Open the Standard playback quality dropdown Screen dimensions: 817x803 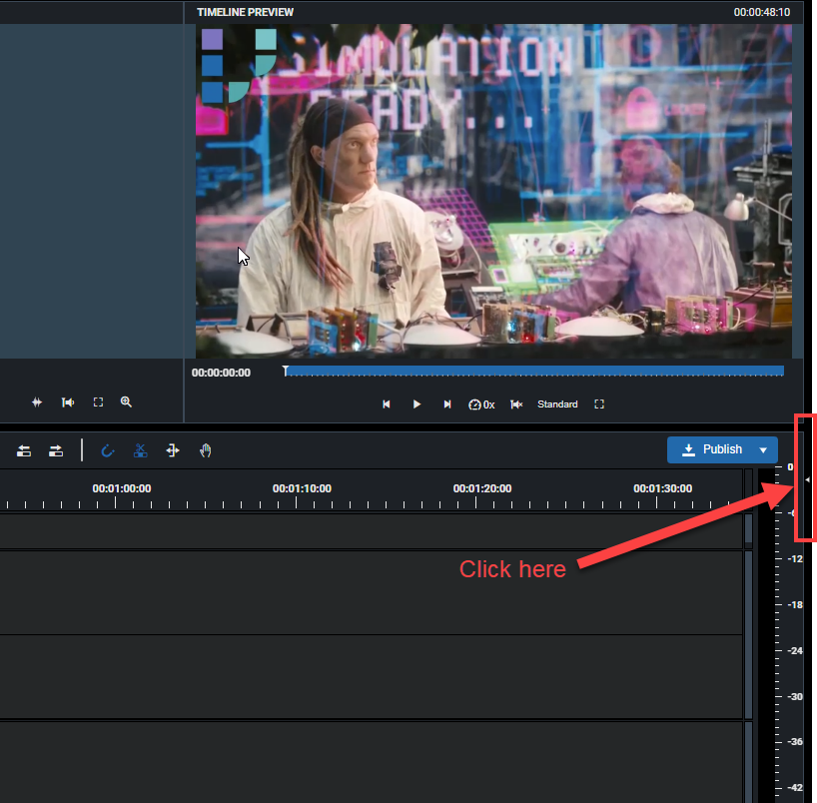tap(557, 404)
